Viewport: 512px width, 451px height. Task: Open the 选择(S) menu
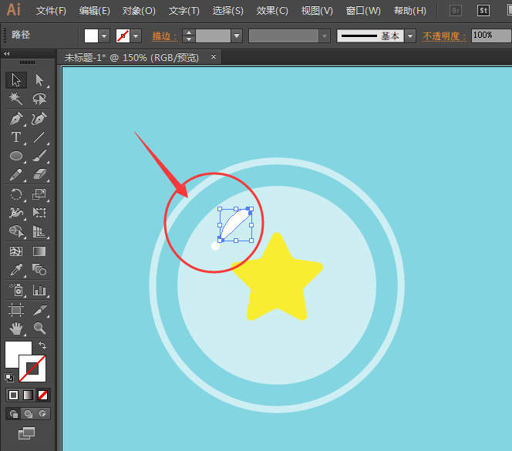tap(228, 11)
